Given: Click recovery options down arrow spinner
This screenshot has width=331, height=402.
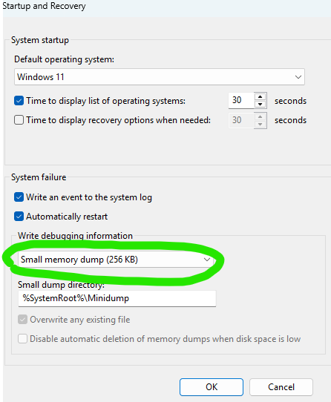Looking at the screenshot, I should [260, 125].
